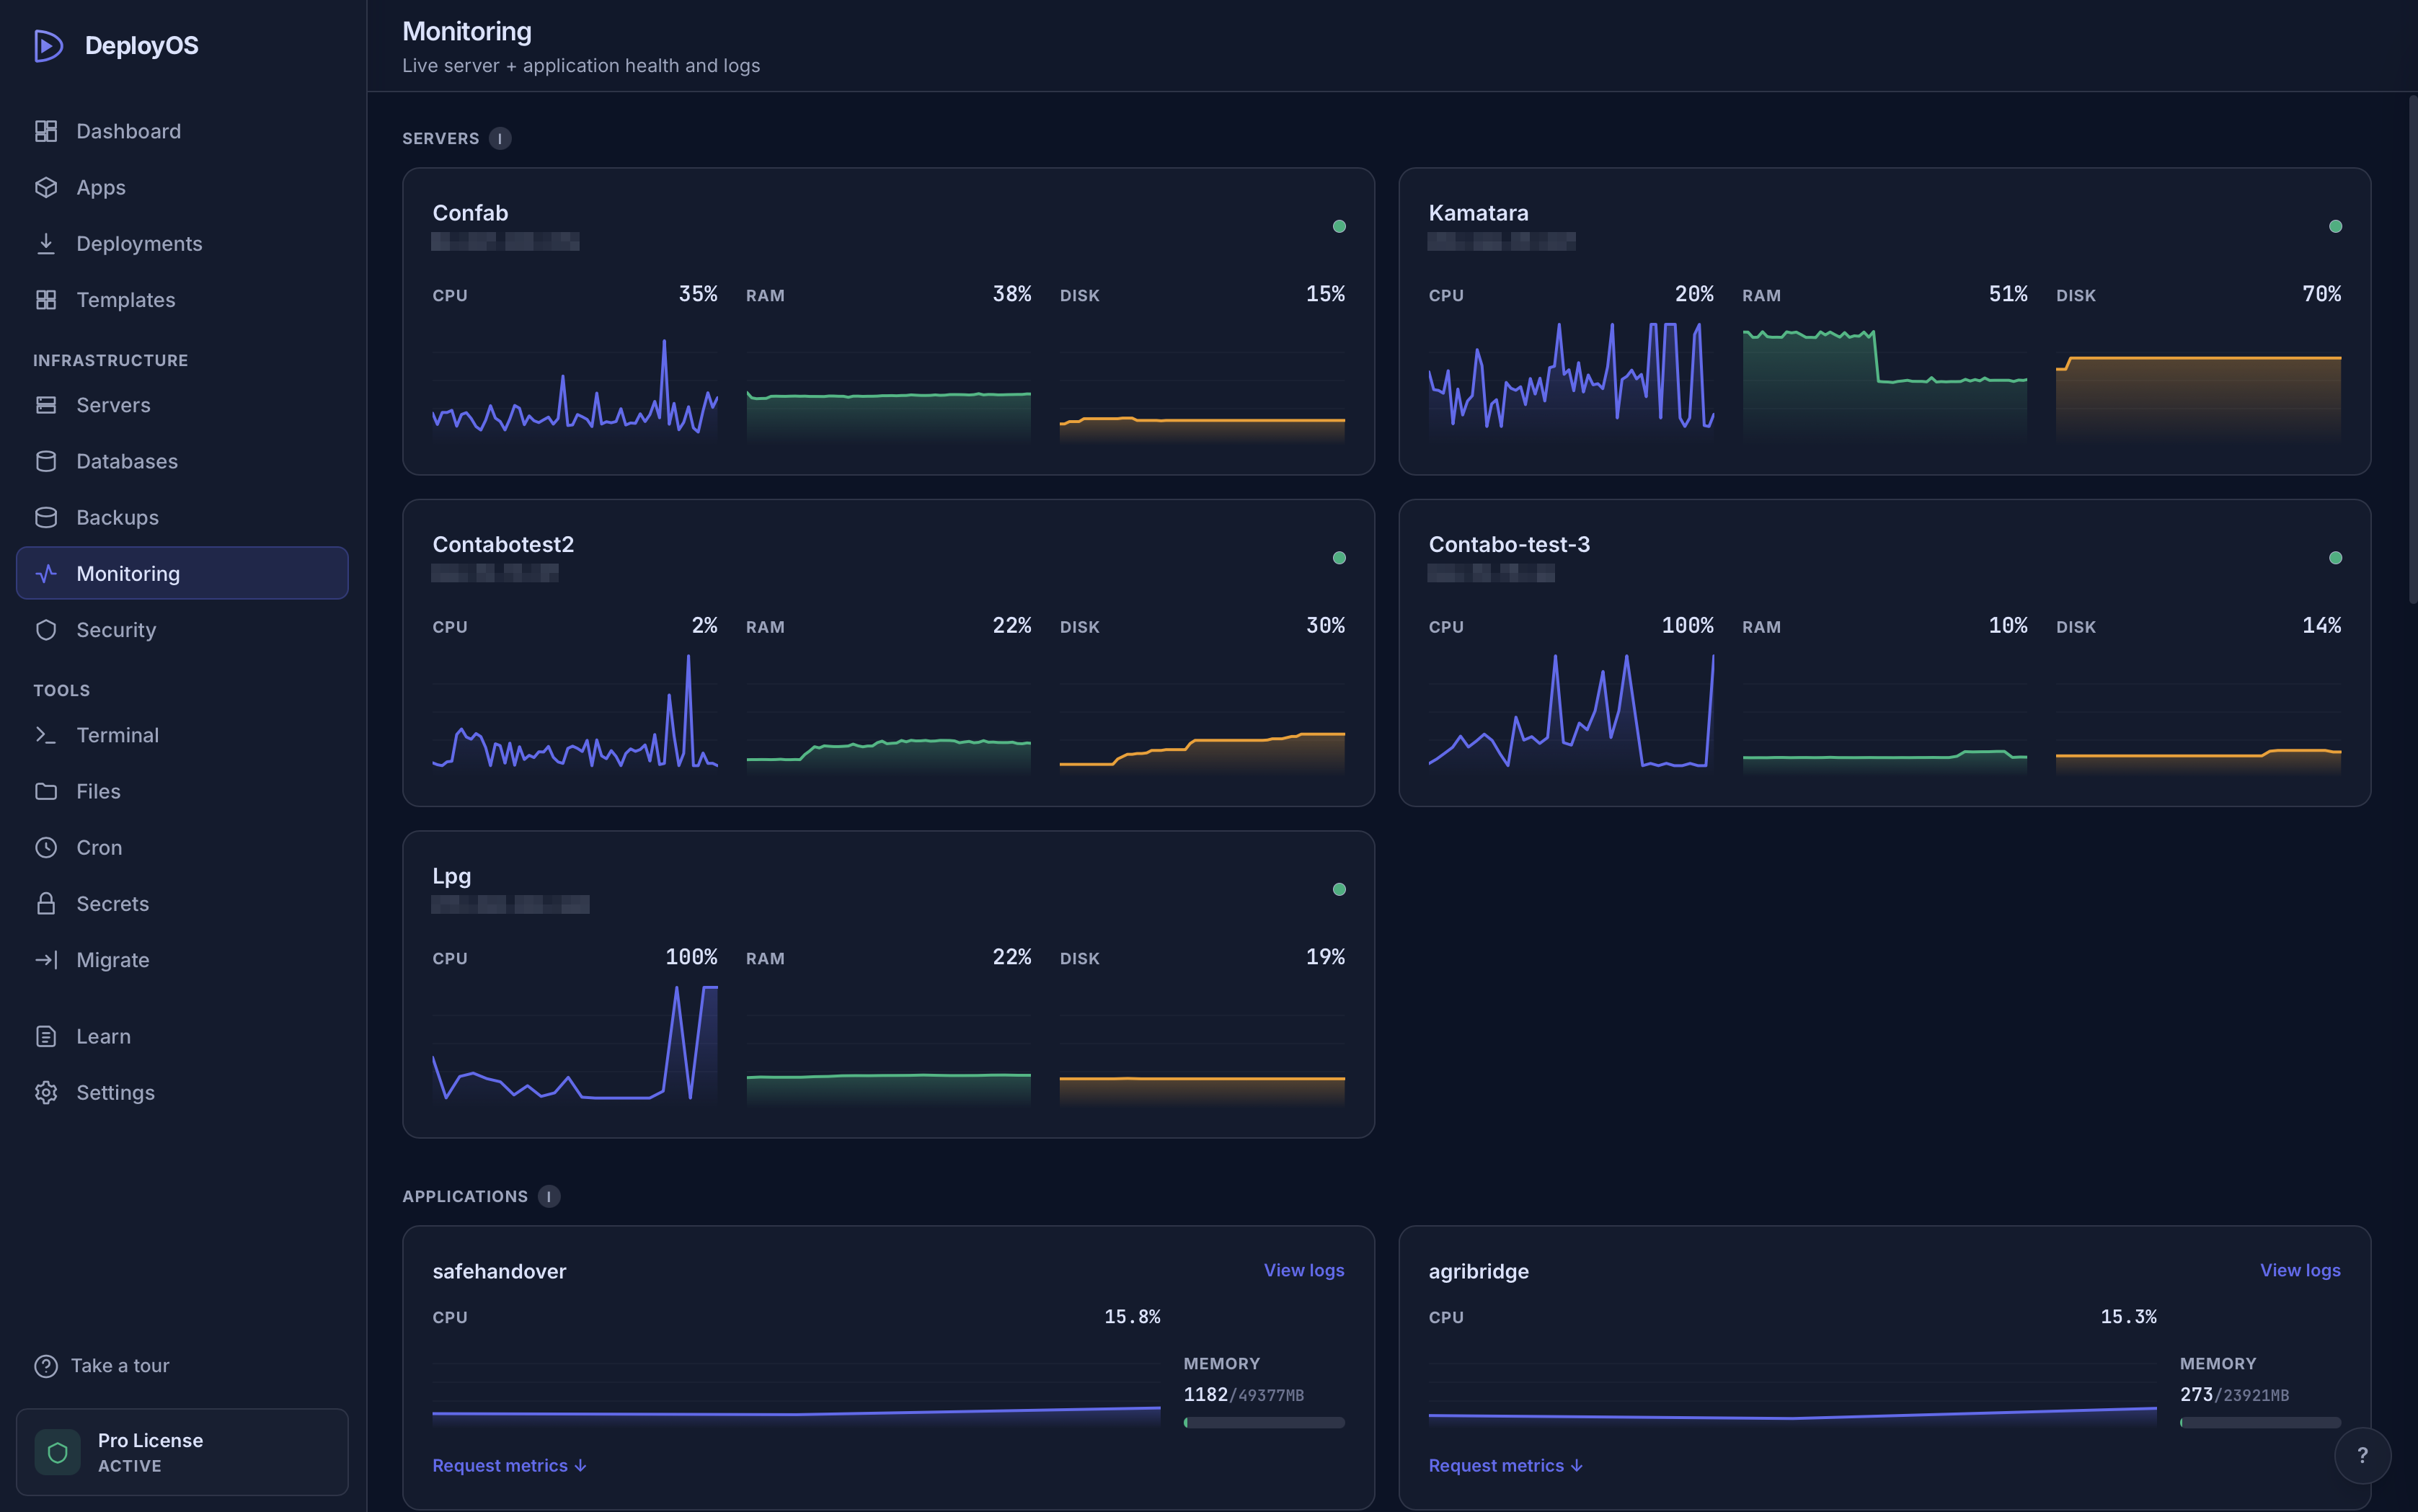2418x1512 pixels.
Task: Click Contabotest2 DISK sparkline chart
Action: 1202,714
